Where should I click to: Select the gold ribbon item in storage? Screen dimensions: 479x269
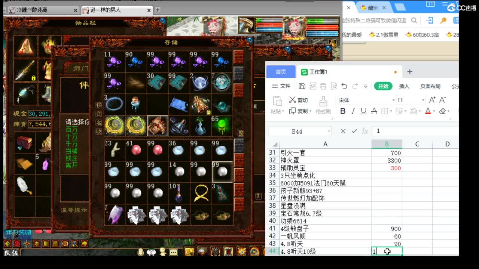200,193
